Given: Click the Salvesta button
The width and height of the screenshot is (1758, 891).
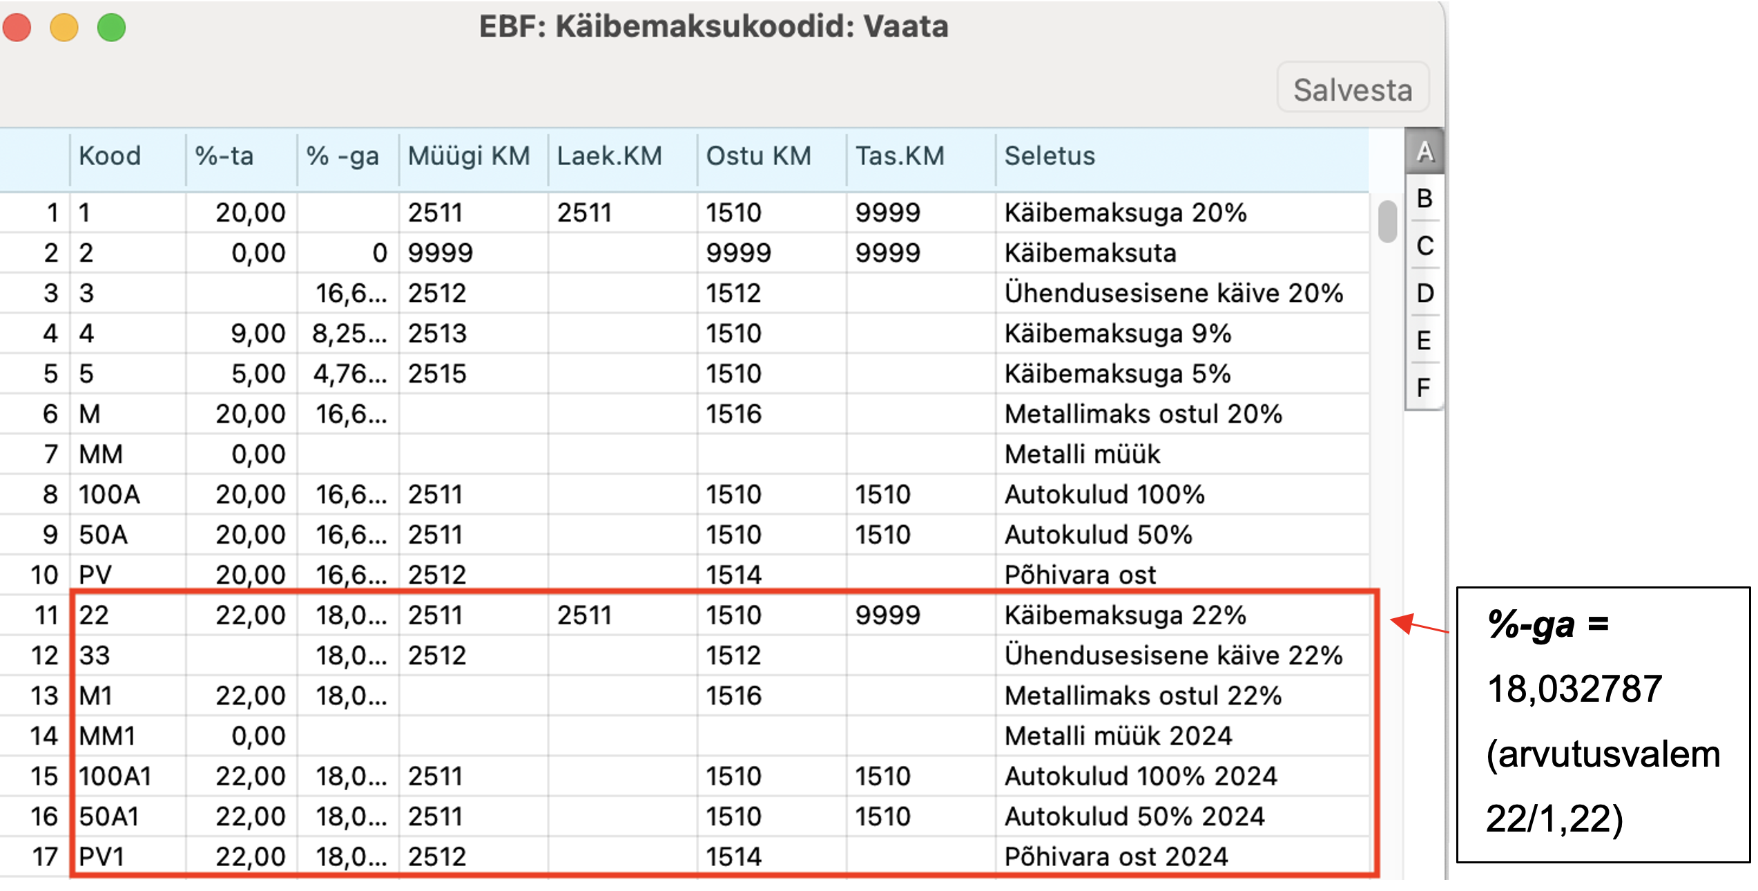Looking at the screenshot, I should [x=1352, y=88].
